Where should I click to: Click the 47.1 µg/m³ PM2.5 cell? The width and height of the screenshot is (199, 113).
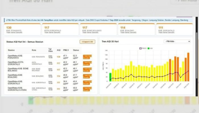pyautogui.click(x=66, y=57)
